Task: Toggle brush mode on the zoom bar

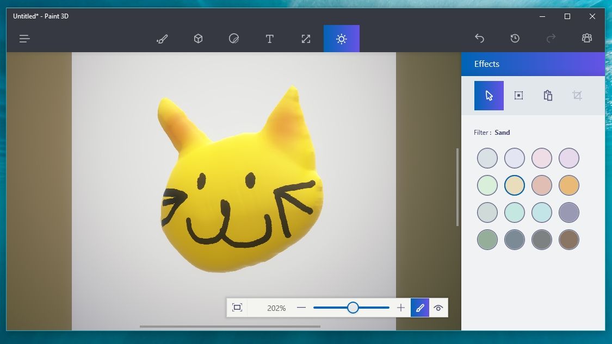Action: pos(419,308)
